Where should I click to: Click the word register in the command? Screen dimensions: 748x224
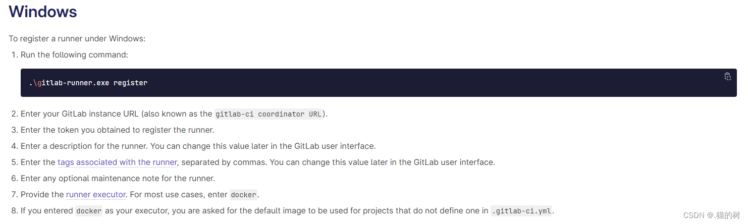click(x=130, y=83)
